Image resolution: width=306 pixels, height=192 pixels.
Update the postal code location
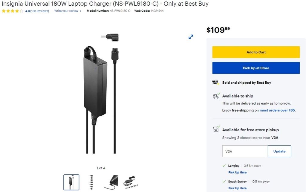click(x=279, y=151)
